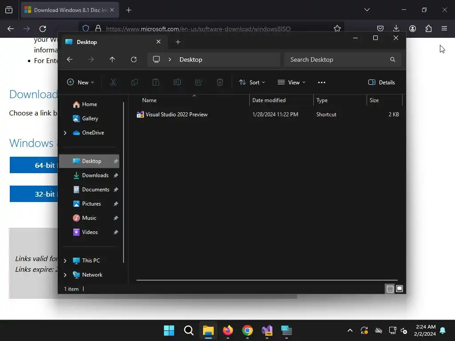Click the Delete trash icon in toolbar
Viewport: 455px width, 341px height.
[220, 82]
